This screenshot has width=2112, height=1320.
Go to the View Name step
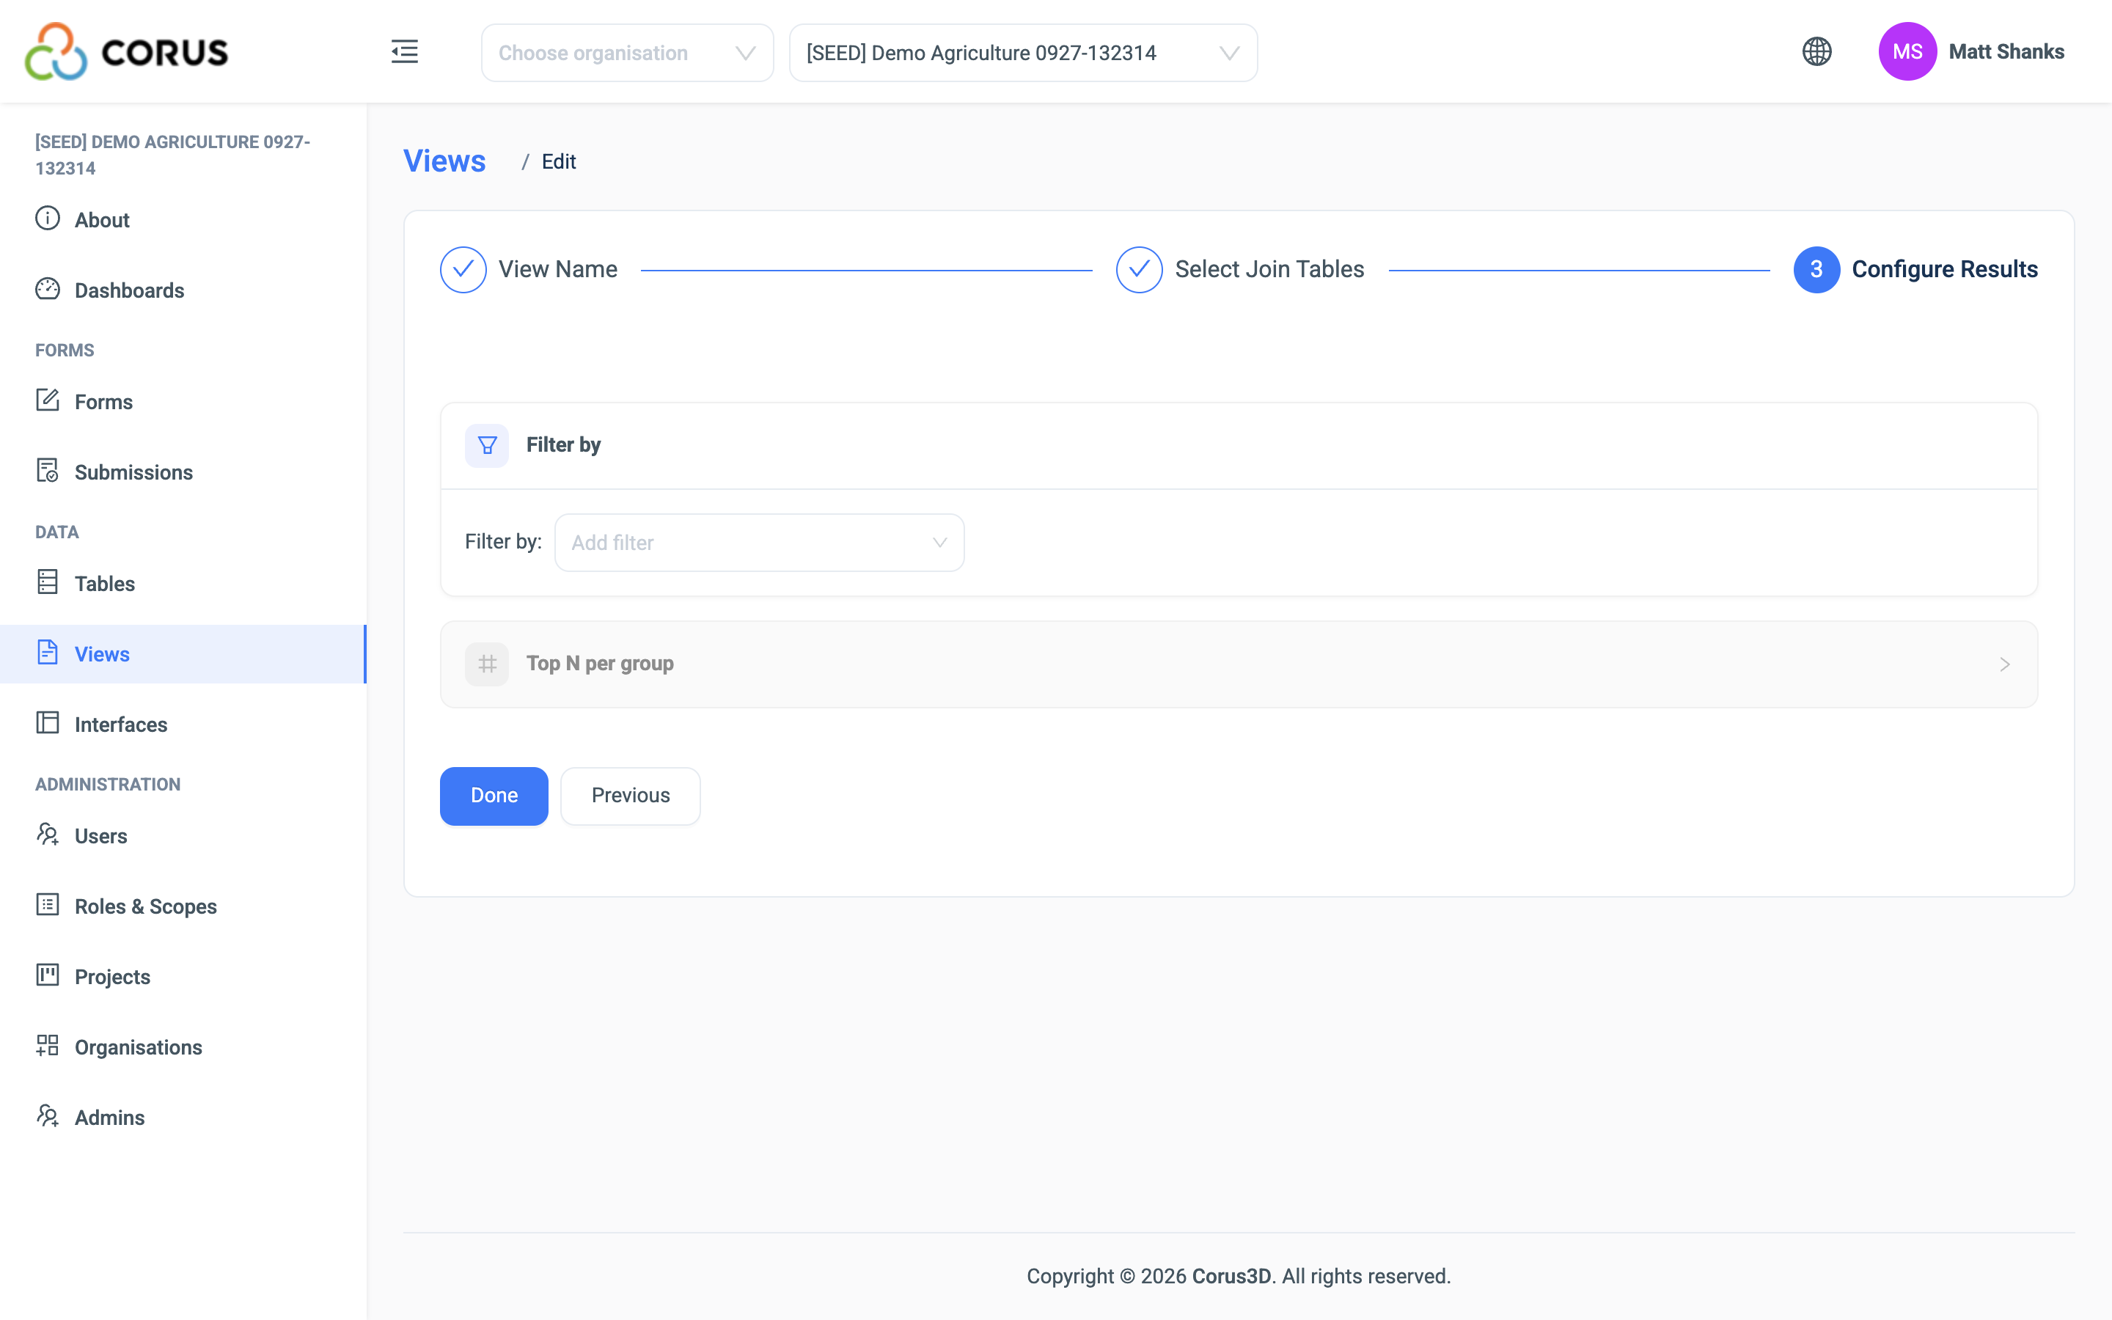529,270
